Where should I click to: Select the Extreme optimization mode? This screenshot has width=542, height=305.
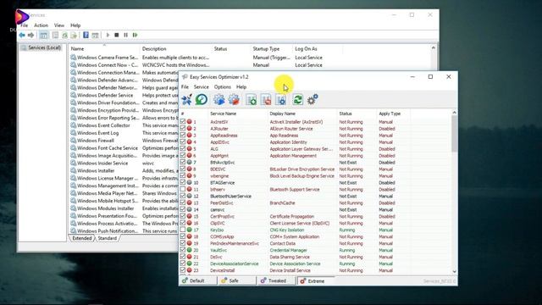coord(316,280)
